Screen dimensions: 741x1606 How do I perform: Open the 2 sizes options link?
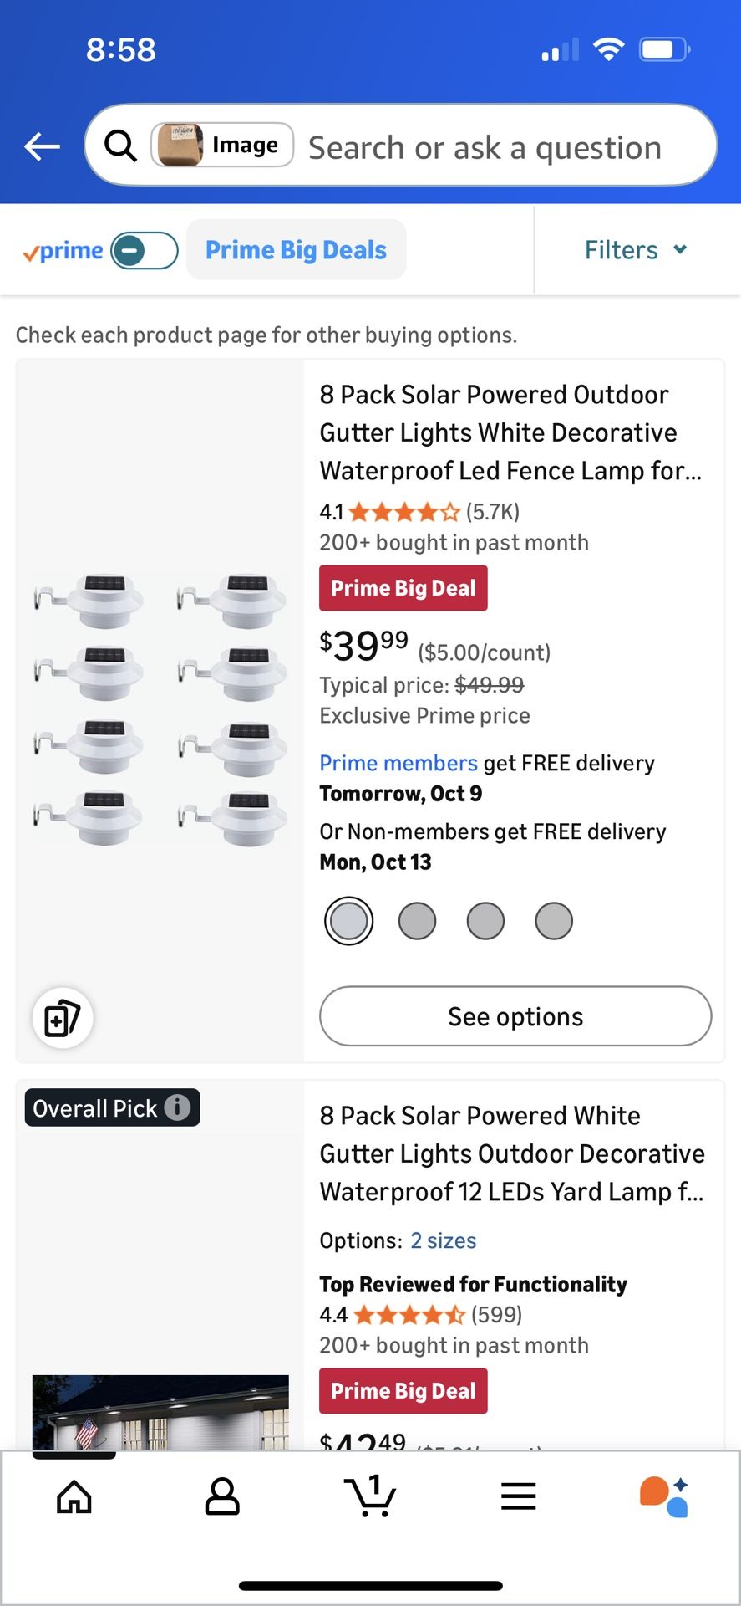(443, 1240)
